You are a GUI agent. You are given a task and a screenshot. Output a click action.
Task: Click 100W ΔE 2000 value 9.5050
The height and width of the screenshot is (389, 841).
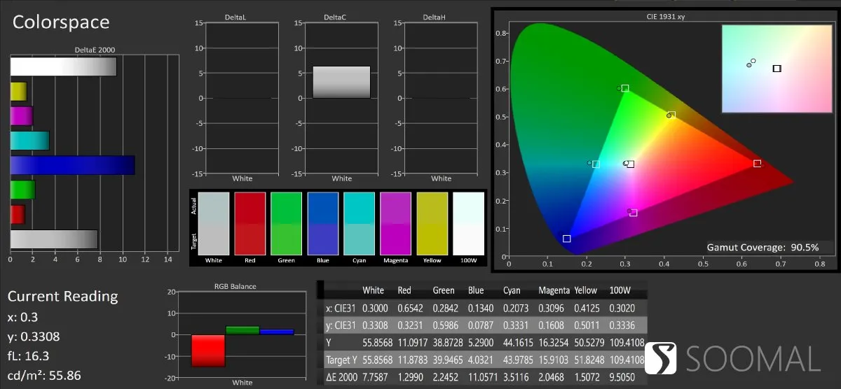point(624,378)
